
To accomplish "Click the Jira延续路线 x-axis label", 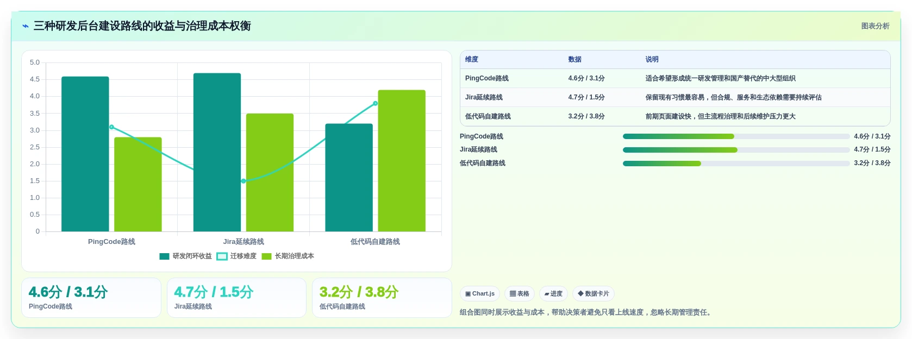I will click(x=243, y=242).
